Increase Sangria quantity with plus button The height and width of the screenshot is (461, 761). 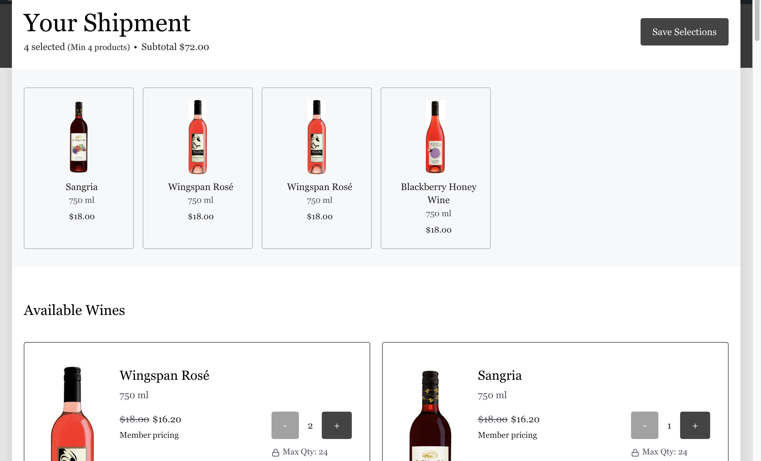click(x=695, y=425)
